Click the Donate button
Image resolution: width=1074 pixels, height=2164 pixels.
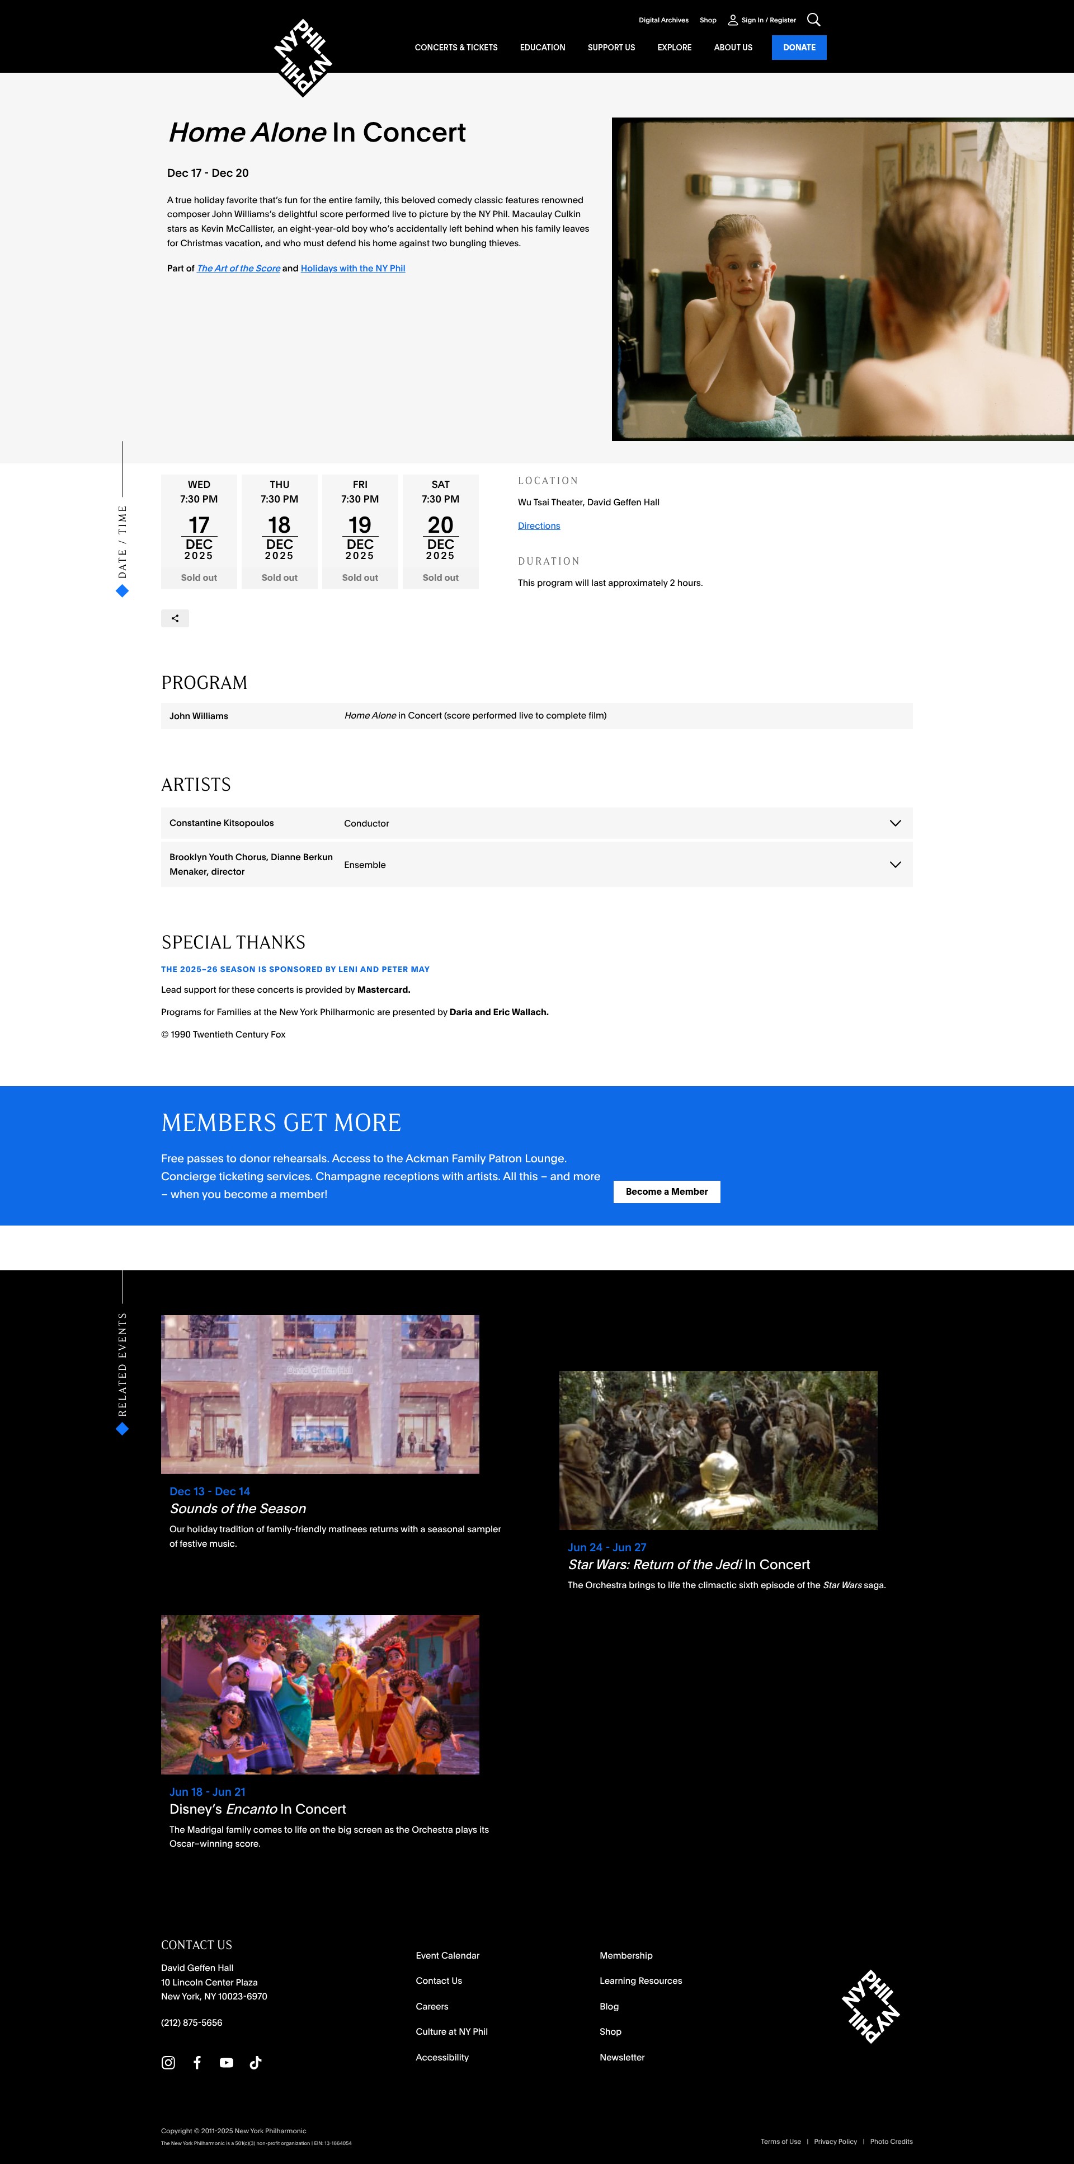tap(799, 48)
